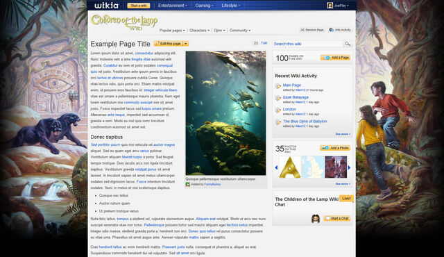
Task: Click the Start a wiki button
Action: 139,6
